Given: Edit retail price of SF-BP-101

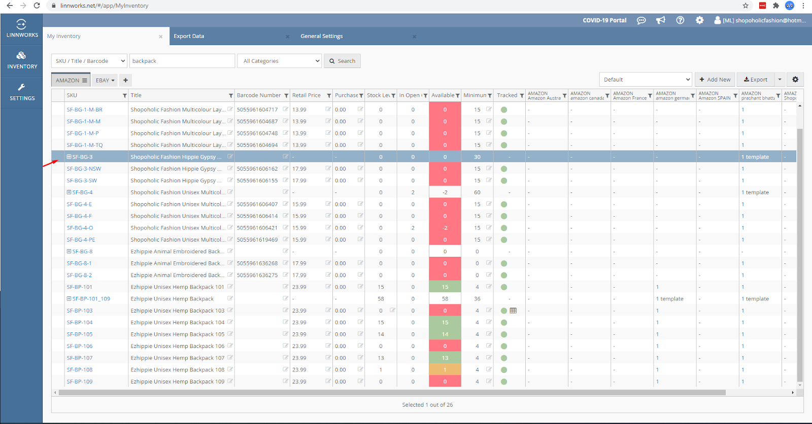Looking at the screenshot, I should (x=328, y=286).
